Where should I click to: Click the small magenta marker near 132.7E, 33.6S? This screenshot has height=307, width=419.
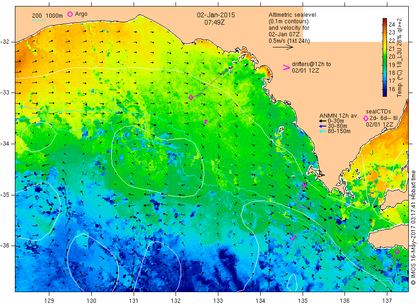[206, 121]
